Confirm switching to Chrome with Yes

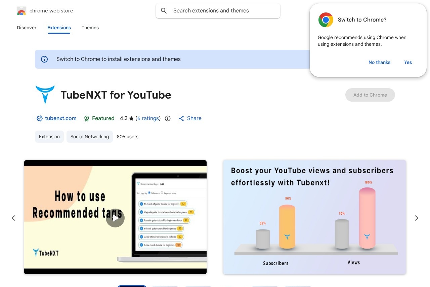pos(408,62)
